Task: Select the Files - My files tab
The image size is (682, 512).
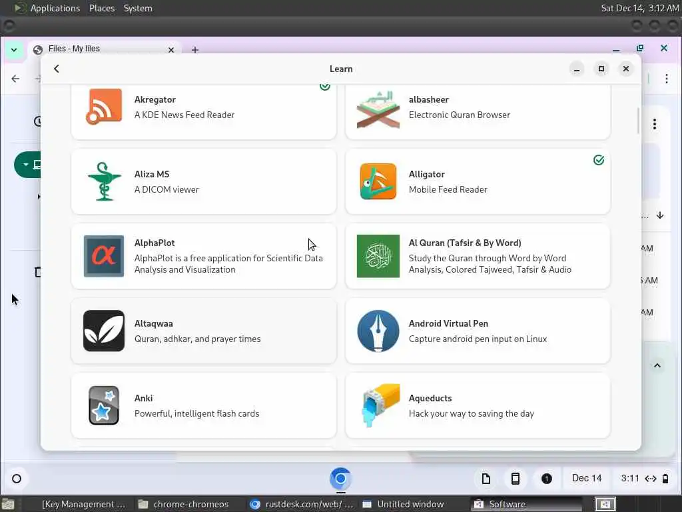Action: point(105,49)
